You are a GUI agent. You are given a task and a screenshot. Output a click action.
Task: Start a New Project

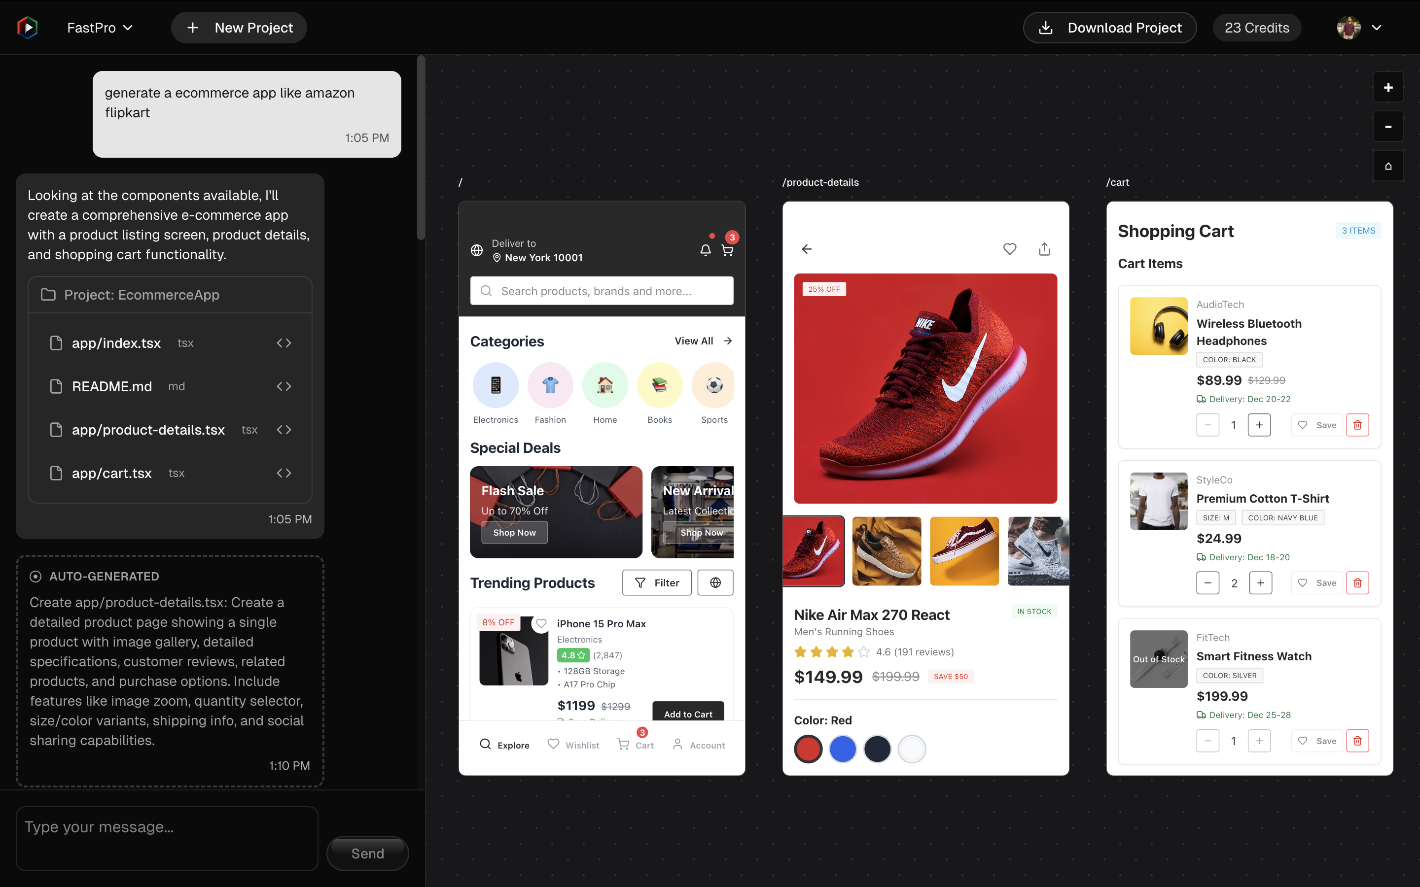pos(239,28)
